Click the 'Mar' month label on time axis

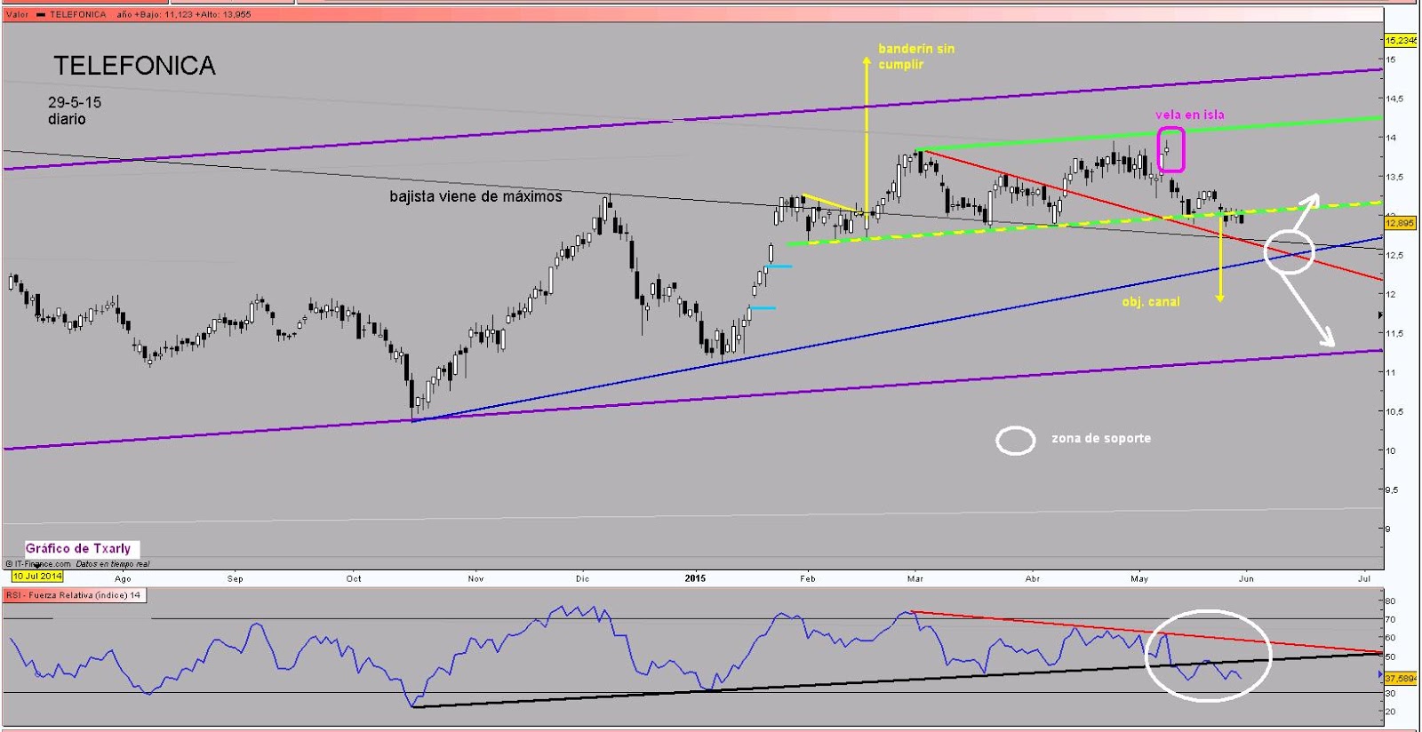[915, 578]
